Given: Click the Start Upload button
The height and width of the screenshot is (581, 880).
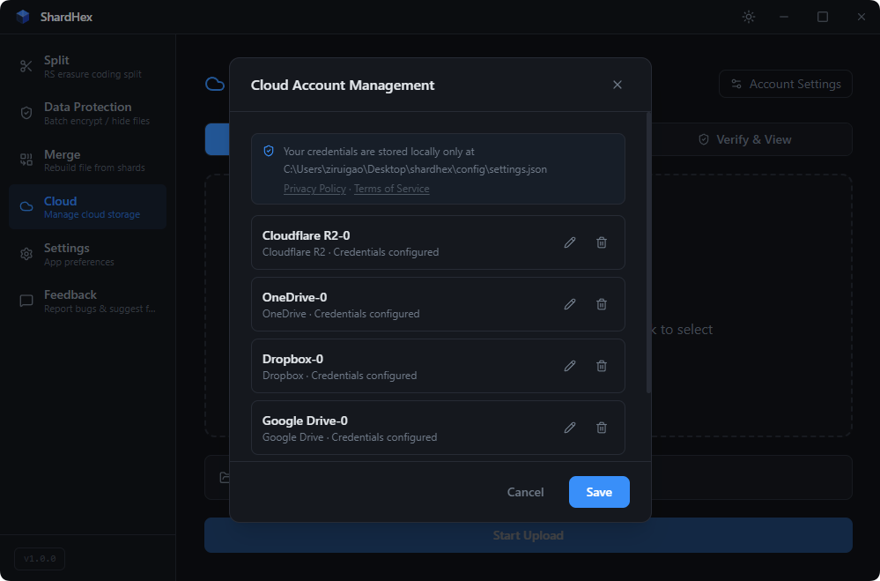Looking at the screenshot, I should pyautogui.click(x=529, y=535).
